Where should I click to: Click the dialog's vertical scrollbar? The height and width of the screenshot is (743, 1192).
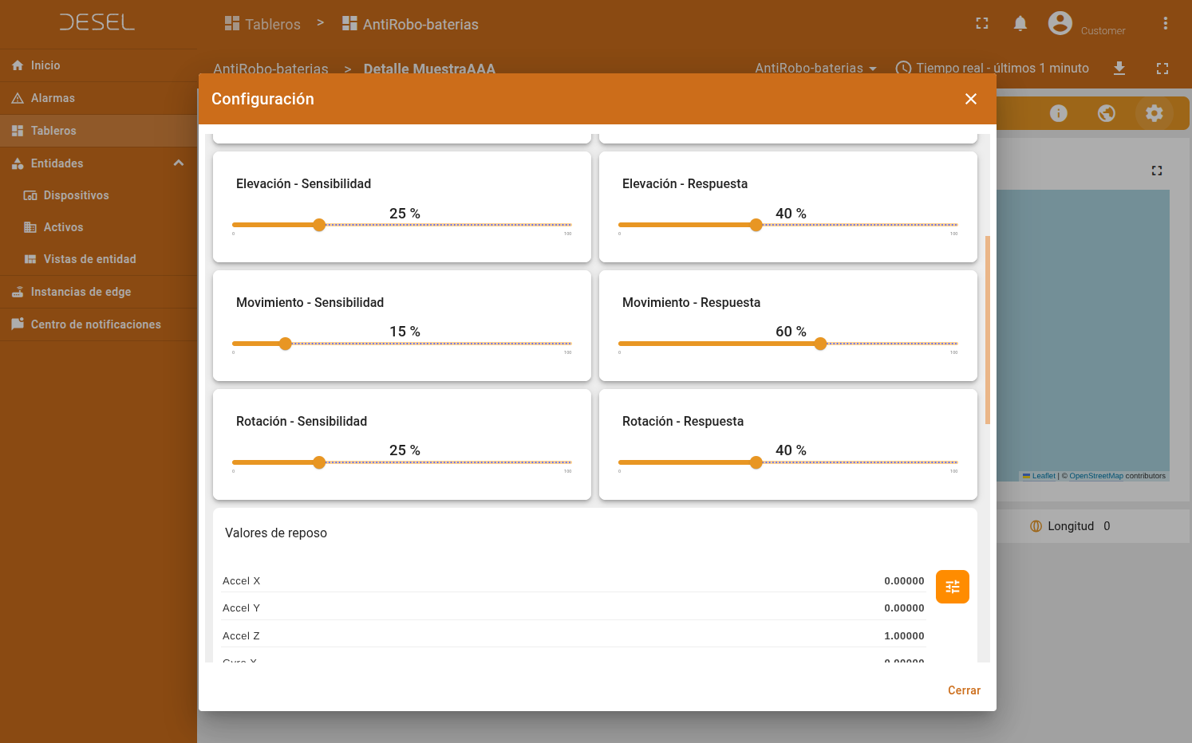[x=988, y=330]
